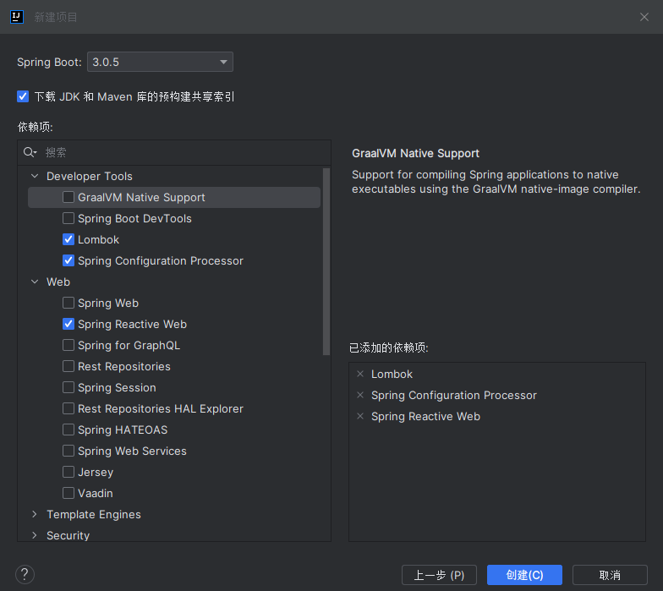The height and width of the screenshot is (591, 663).
Task: Select Lombok text in added dependencies
Action: click(392, 374)
